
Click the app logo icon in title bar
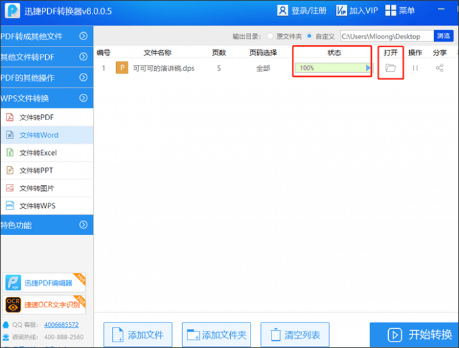(x=12, y=11)
